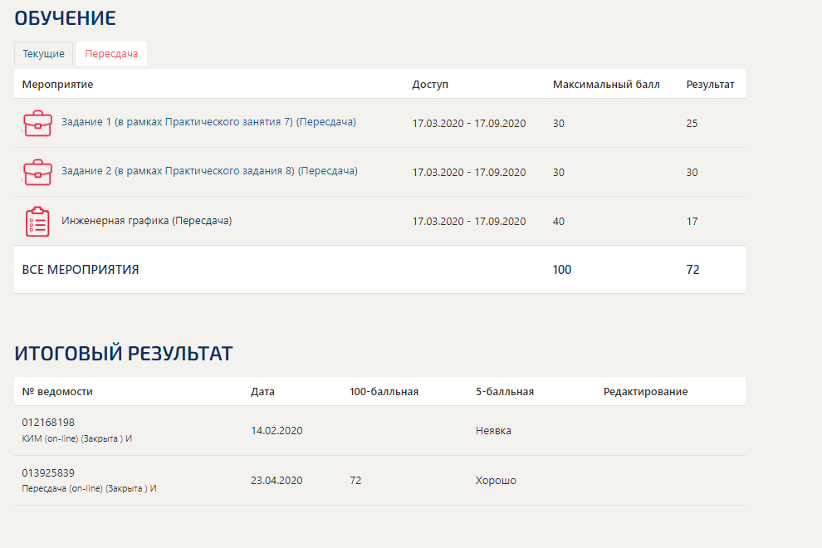The height and width of the screenshot is (548, 822).
Task: Click Инженерная графика (Пересдача) row title
Action: tap(147, 220)
